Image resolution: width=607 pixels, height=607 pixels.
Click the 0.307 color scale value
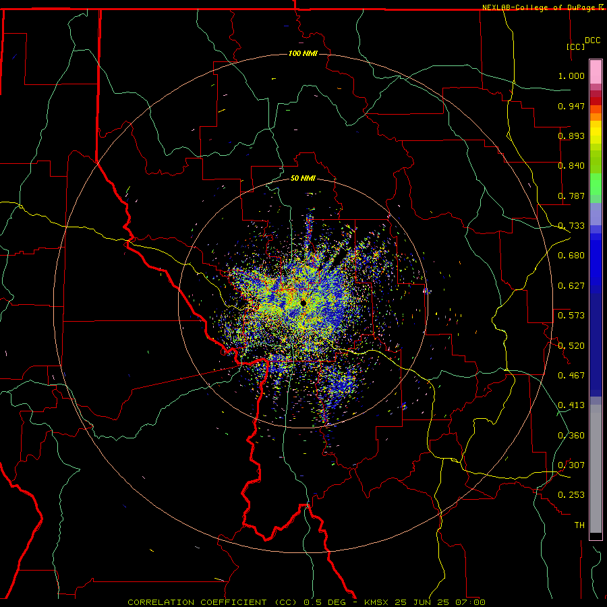click(x=571, y=465)
